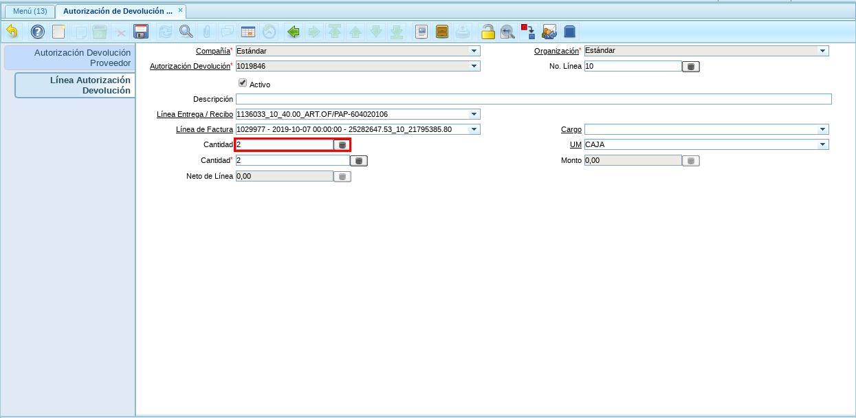Create a new record with New icon
This screenshot has height=418, width=856.
click(x=59, y=32)
